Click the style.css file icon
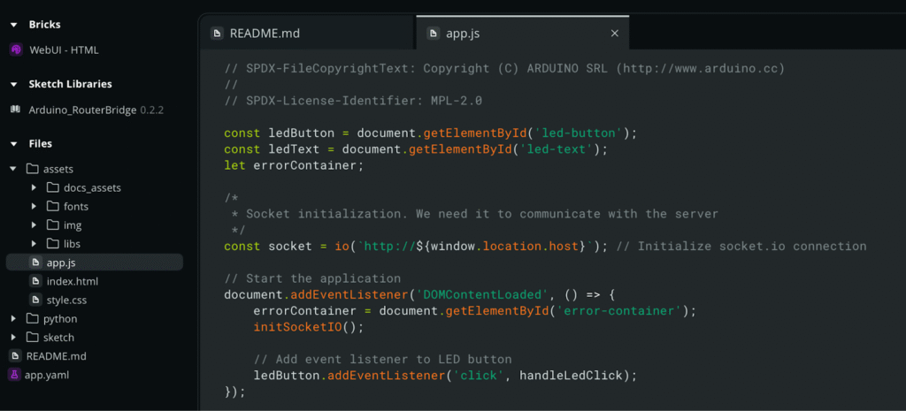906x411 pixels. tap(35, 300)
